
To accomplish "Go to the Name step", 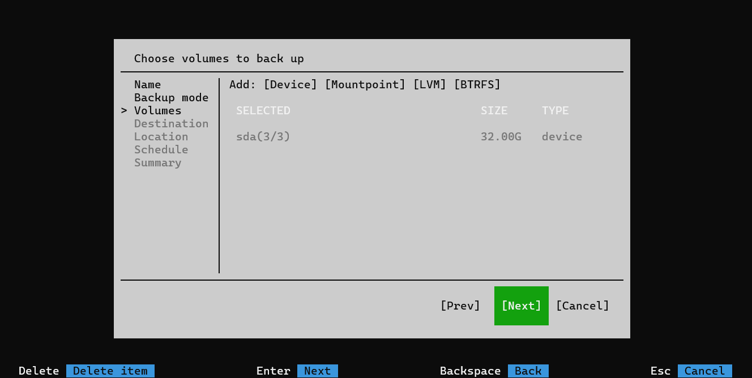I will (x=147, y=85).
